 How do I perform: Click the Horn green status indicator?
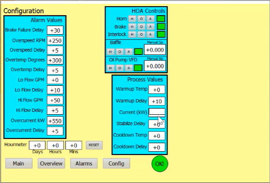point(161,18)
